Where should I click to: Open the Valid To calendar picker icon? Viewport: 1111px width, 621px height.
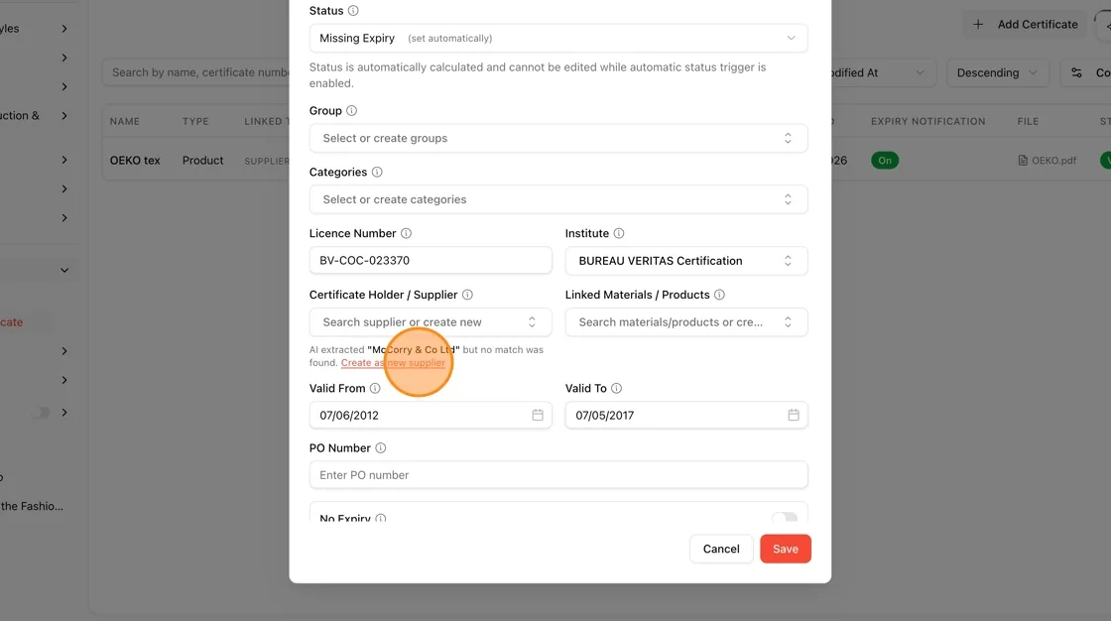(x=794, y=416)
